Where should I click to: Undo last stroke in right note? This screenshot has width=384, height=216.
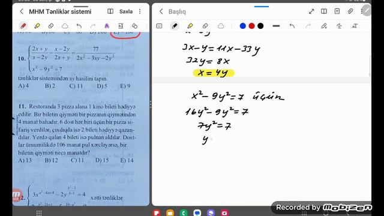292,26
